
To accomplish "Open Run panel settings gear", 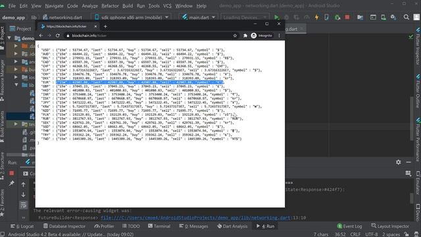I will [x=398, y=162].
